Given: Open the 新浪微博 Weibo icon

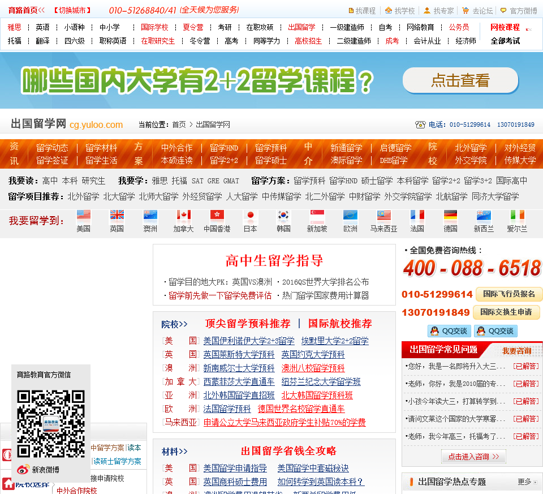Looking at the screenshot, I should 23,469.
